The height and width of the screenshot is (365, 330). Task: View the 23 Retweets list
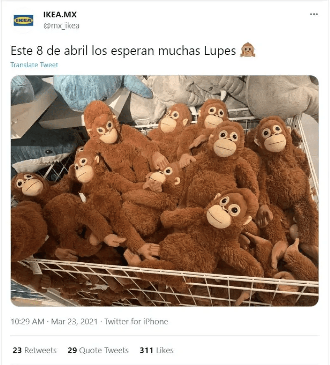35,350
